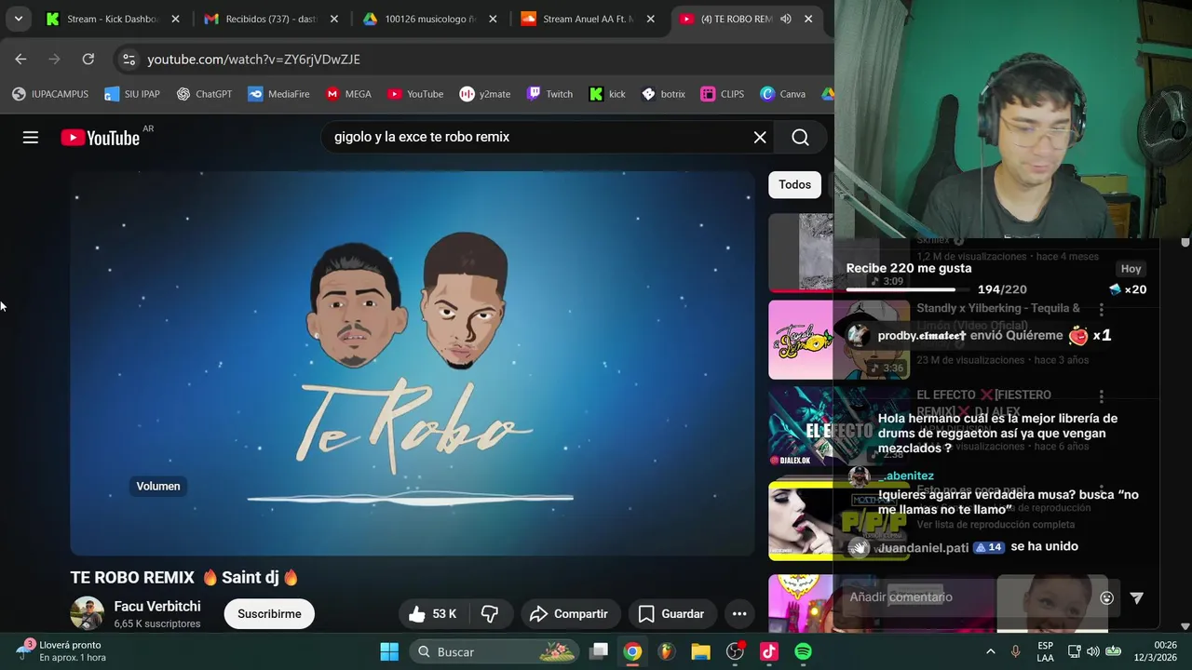
Task: Reload the YouTube page
Action: (x=88, y=59)
